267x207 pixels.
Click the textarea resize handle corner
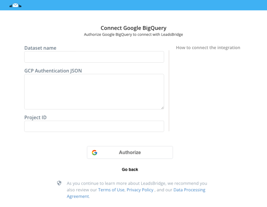pos(163,108)
